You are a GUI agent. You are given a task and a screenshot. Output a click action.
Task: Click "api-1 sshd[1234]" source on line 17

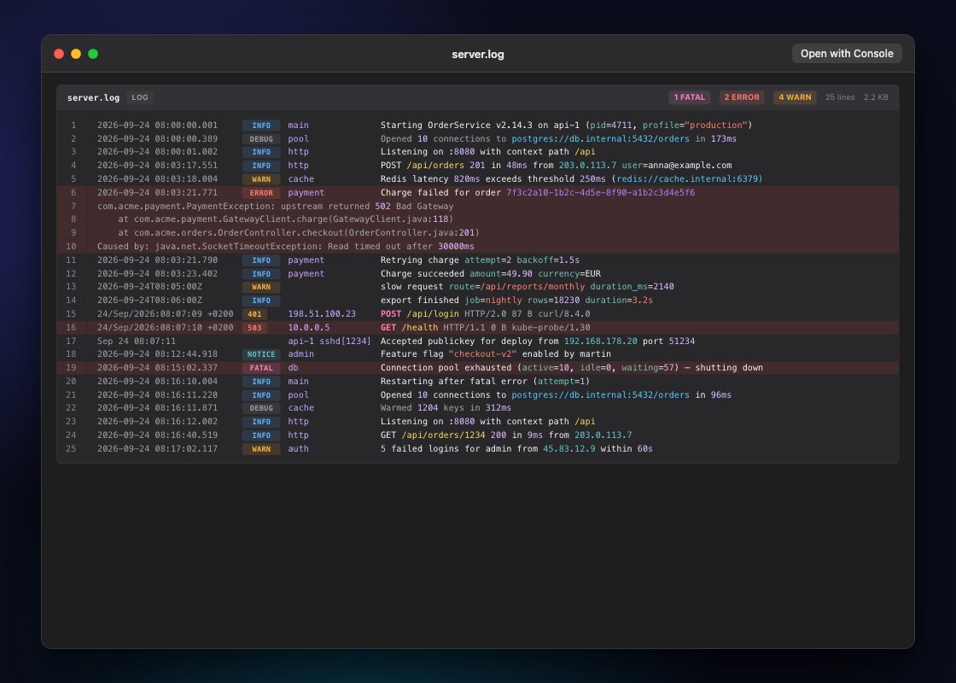click(x=329, y=341)
